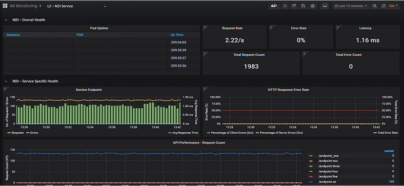
Task: Click the 2.22/s request rate value
Action: (x=235, y=40)
